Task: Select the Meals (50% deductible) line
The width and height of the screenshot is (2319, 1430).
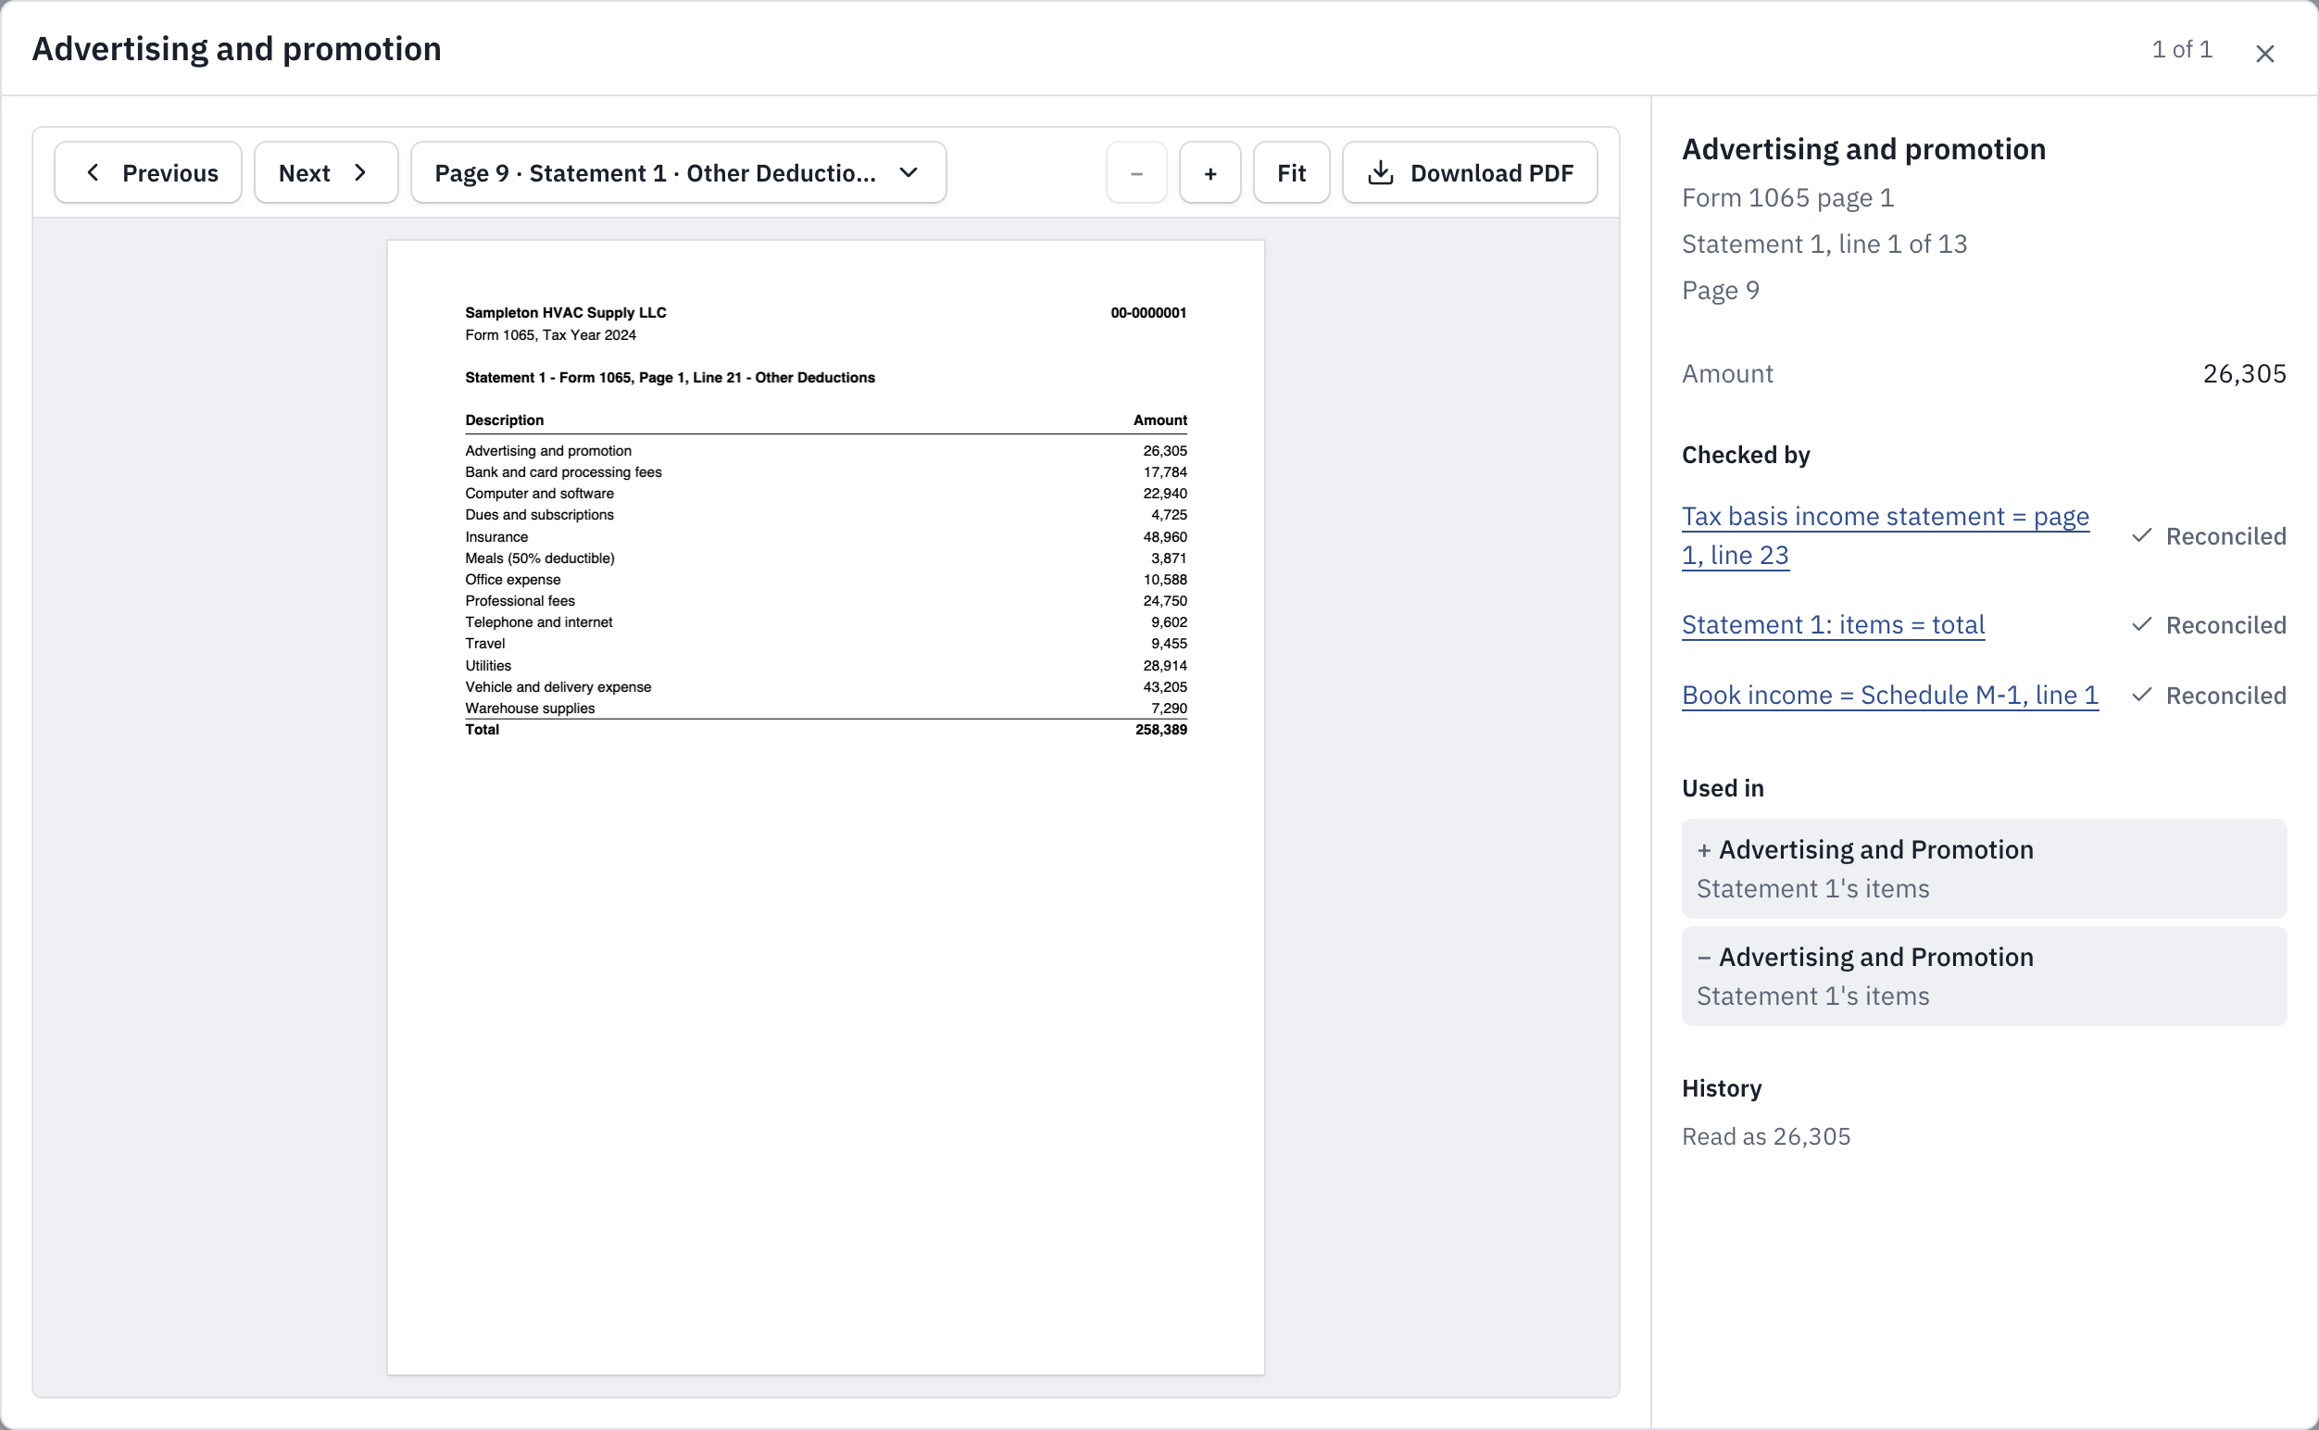Action: [x=826, y=558]
